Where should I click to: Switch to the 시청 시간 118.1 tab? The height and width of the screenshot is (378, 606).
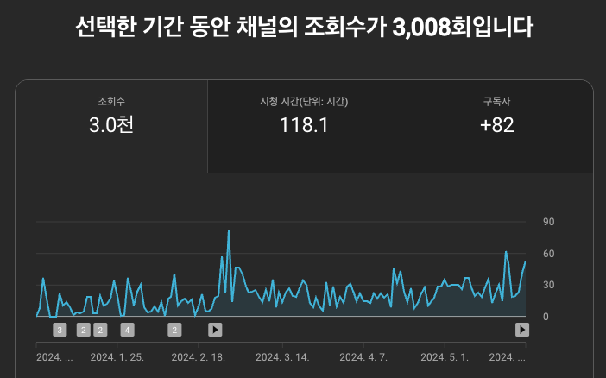pyautogui.click(x=304, y=127)
